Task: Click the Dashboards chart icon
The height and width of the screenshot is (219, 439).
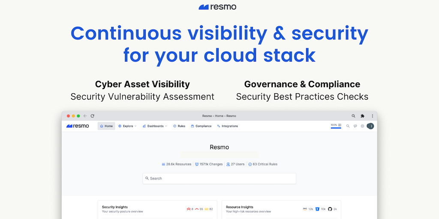Action: (x=144, y=126)
